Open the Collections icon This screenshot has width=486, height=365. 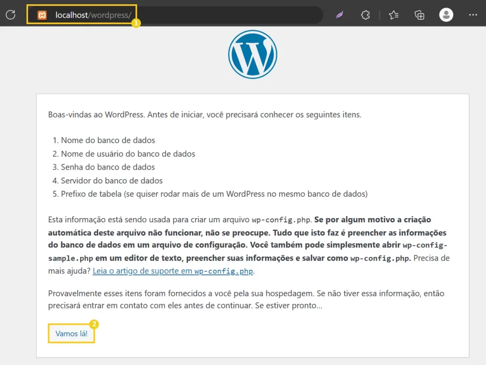(x=420, y=15)
